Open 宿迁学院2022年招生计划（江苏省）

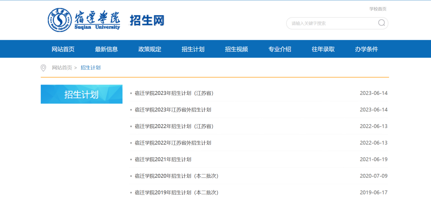click(x=174, y=126)
